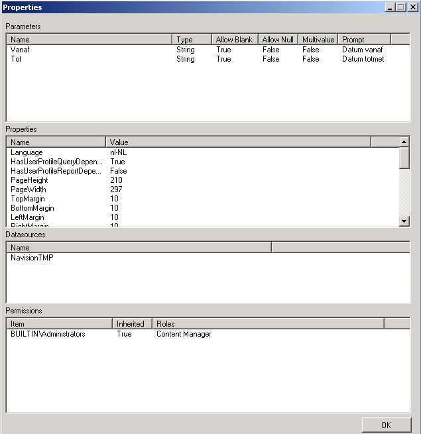Image resolution: width=421 pixels, height=434 pixels.
Task: Click the nl-NL language value
Action: pyautogui.click(x=118, y=152)
